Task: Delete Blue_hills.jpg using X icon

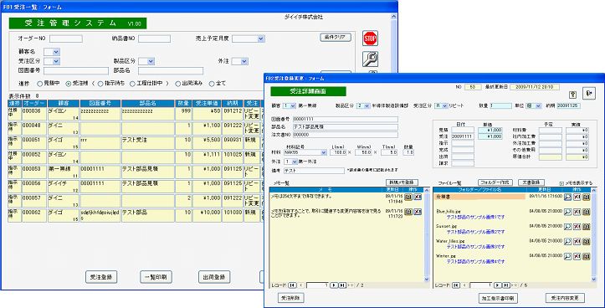Action: click(x=577, y=212)
